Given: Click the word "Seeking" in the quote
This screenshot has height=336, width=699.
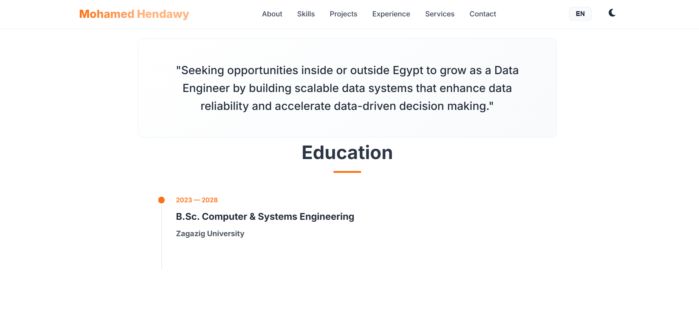Looking at the screenshot, I should (x=202, y=70).
